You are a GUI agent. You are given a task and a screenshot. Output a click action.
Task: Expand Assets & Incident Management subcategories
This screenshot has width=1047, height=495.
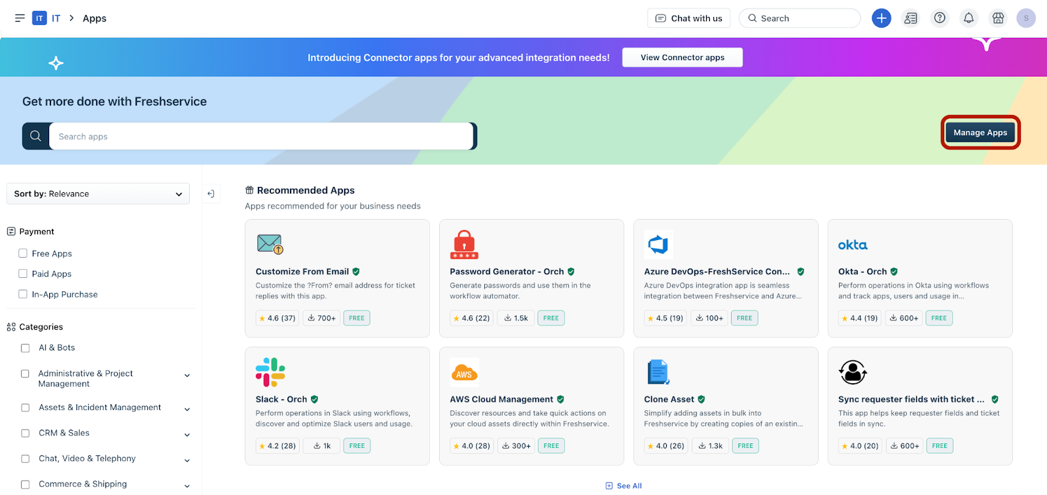point(187,409)
